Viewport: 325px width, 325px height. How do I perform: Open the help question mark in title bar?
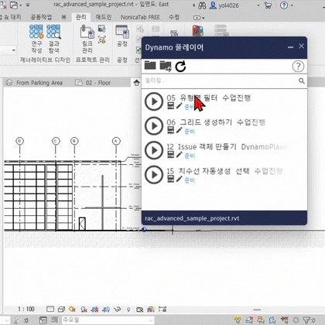284,5
